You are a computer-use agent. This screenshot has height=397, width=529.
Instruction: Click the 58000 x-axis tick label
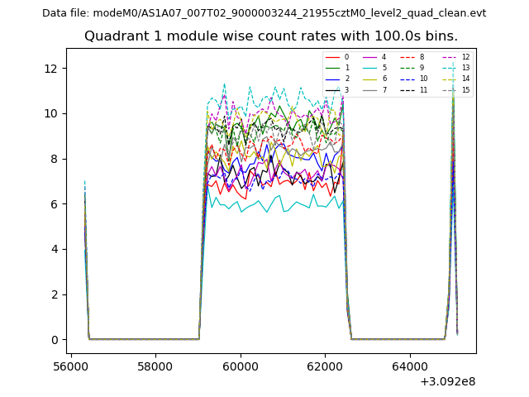point(155,366)
